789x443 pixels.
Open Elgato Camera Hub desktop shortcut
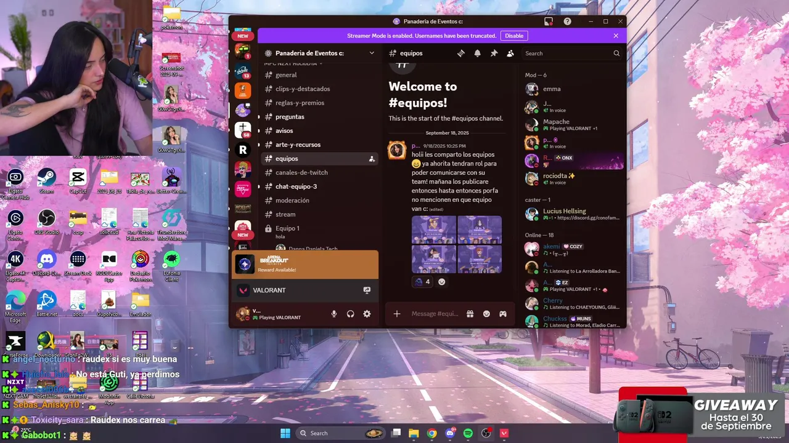point(15,183)
